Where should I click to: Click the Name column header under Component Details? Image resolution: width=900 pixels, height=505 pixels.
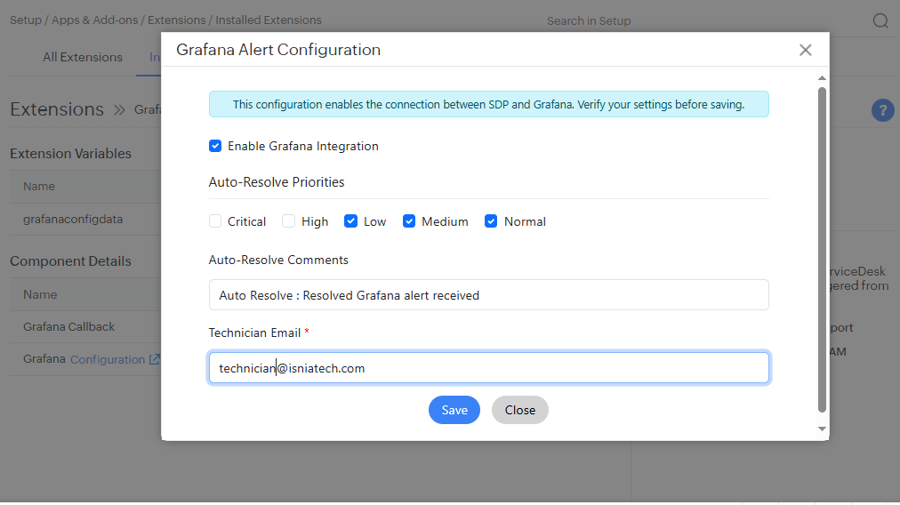[x=40, y=294]
